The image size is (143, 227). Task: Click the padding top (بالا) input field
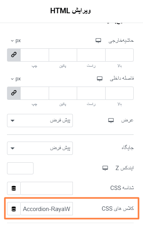120,93
